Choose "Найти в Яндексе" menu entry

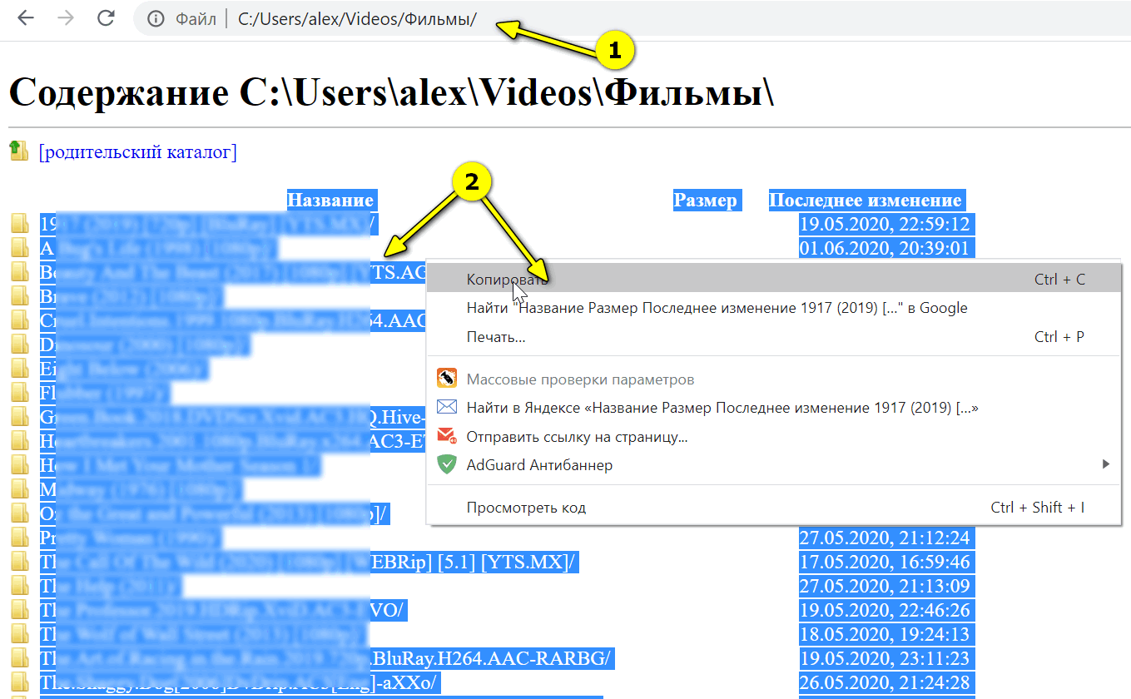[774, 408]
